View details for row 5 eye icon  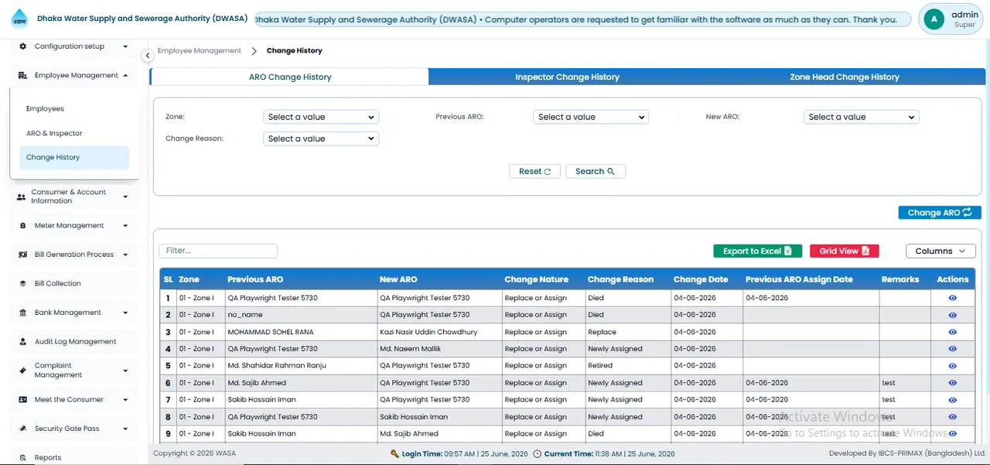[x=952, y=366]
